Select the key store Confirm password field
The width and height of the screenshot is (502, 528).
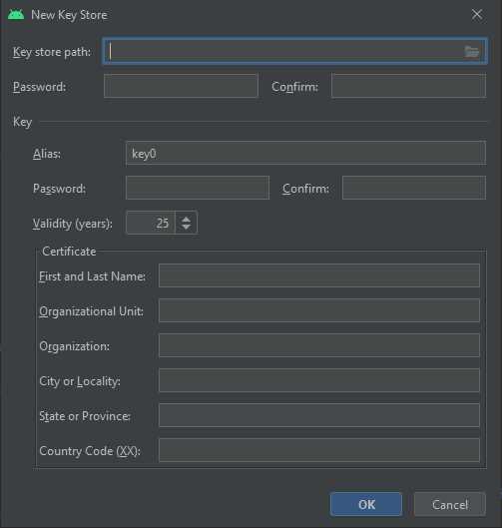[x=409, y=86]
